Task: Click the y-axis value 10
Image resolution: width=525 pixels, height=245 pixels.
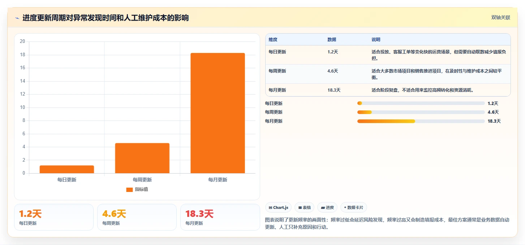Action: [x=22, y=107]
